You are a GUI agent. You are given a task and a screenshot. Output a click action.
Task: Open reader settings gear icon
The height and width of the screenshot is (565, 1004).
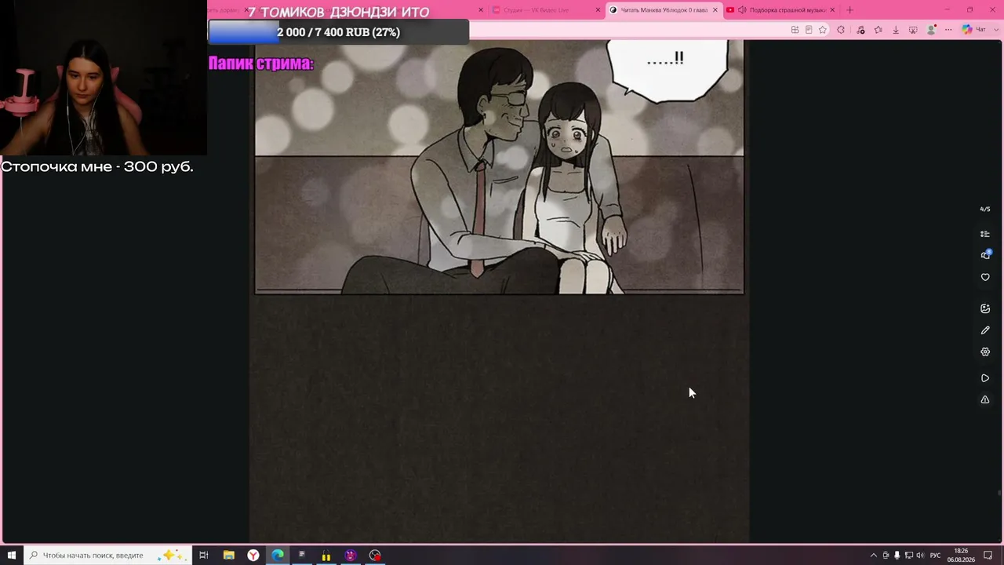[x=985, y=352]
